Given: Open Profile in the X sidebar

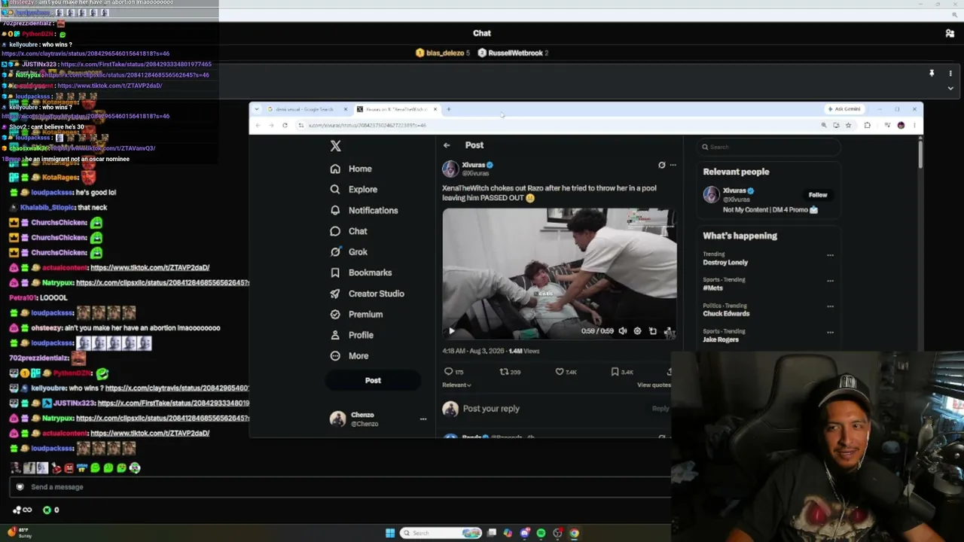Looking at the screenshot, I should click(x=352, y=335).
